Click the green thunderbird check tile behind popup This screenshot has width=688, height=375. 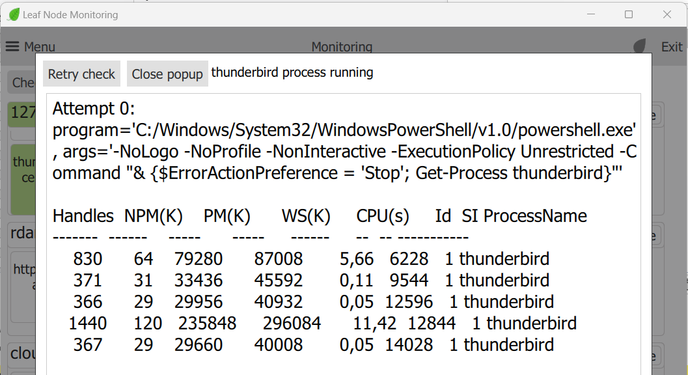pos(23,169)
